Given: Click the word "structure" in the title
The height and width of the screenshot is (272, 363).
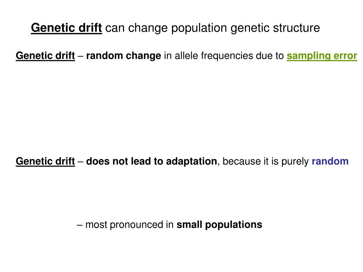Looking at the screenshot, I should pyautogui.click(x=296, y=28).
